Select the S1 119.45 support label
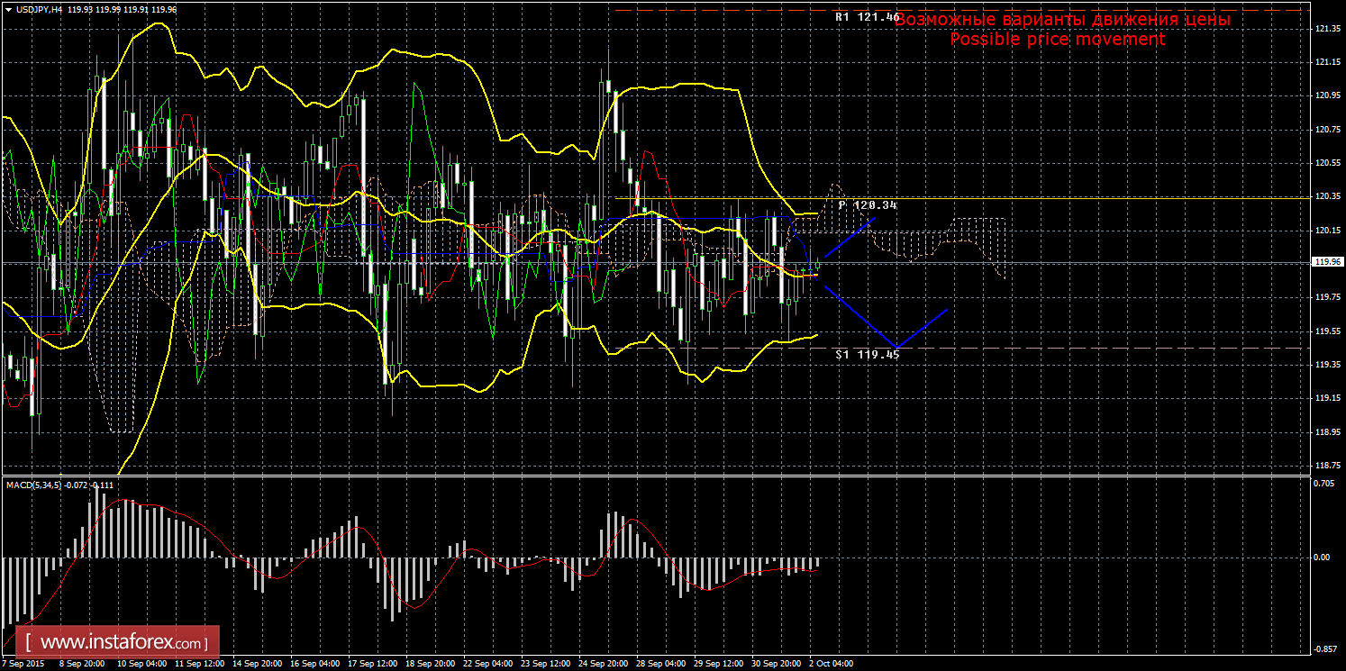Viewport: 1346px width, 671px height. [867, 355]
